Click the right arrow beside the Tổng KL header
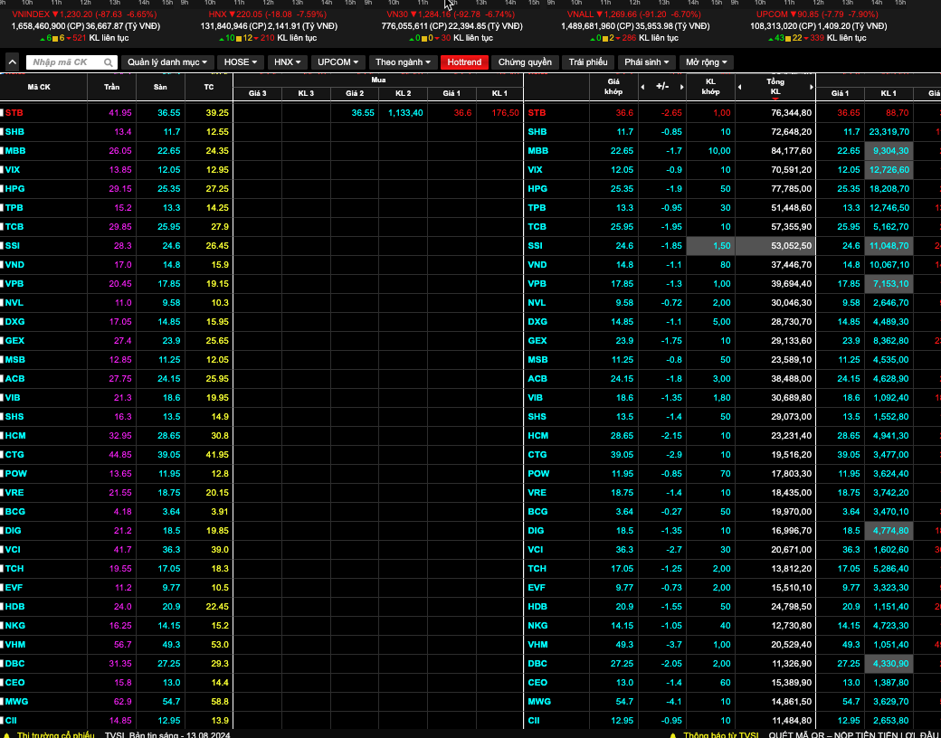The width and height of the screenshot is (941, 738). pyautogui.click(x=812, y=87)
